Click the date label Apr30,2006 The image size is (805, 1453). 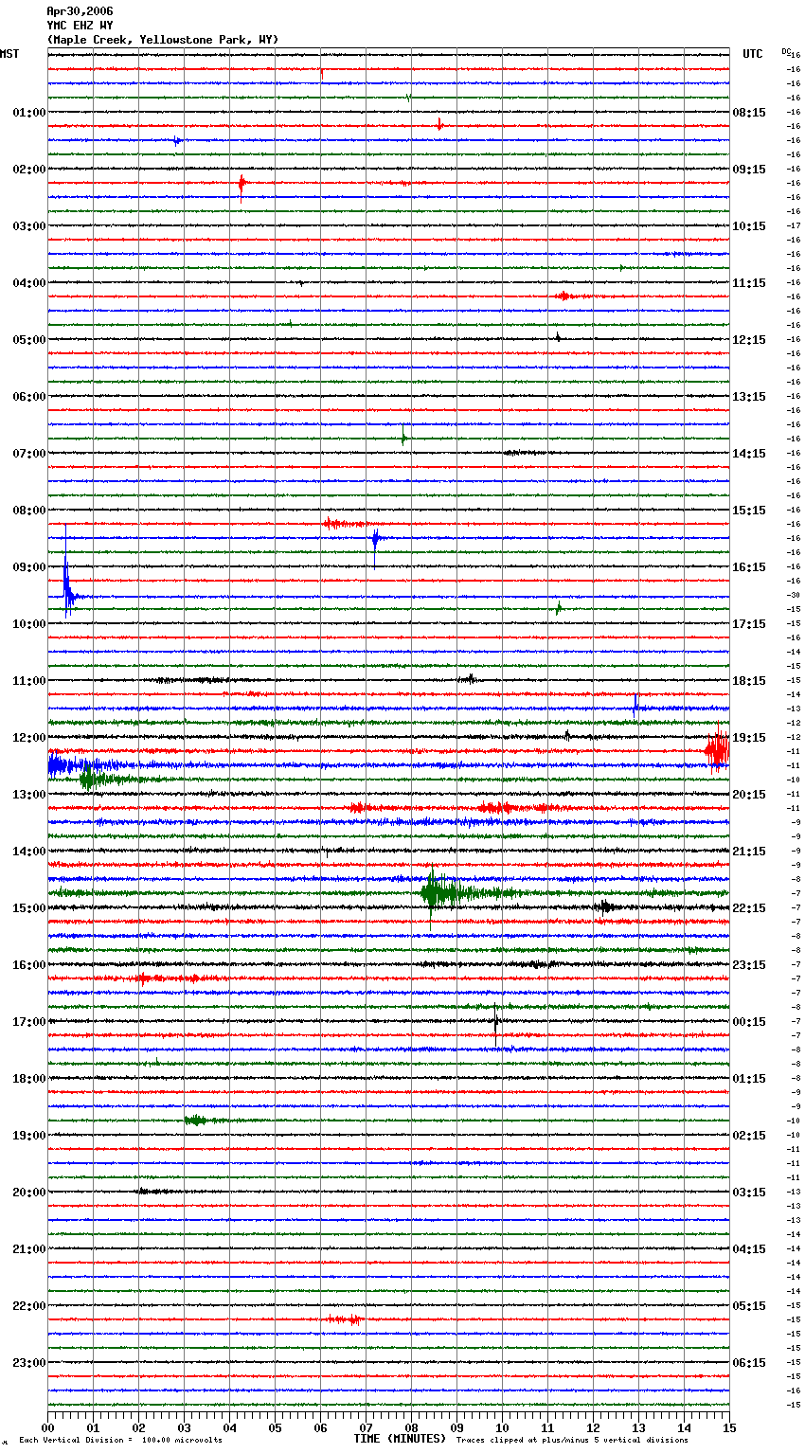(x=80, y=11)
